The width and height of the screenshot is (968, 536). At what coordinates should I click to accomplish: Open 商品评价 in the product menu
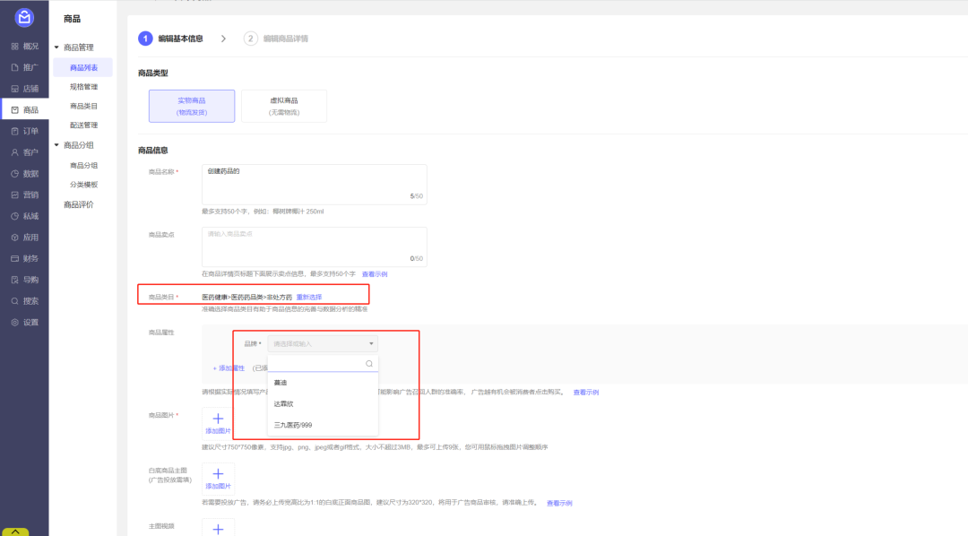(78, 204)
